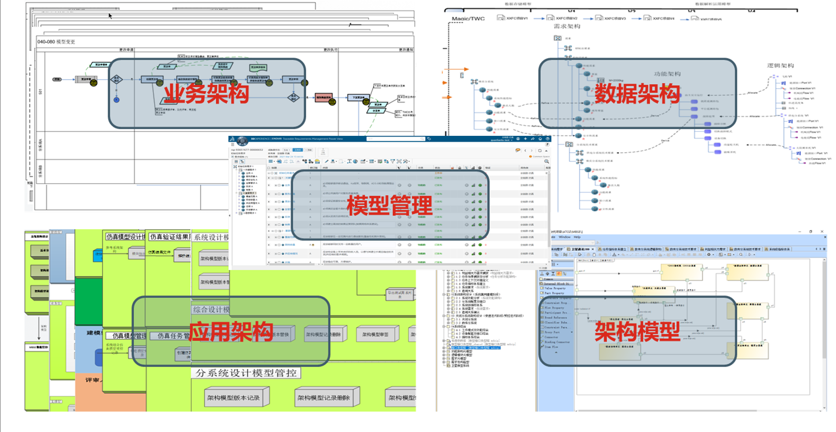Toggle the diagram settings gear dropdown
This screenshot has height=432, width=836.
coord(709,254)
